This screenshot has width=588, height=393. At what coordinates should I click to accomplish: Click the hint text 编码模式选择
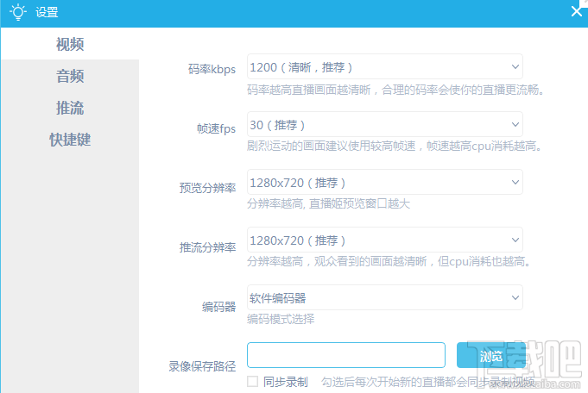pyautogui.click(x=281, y=319)
